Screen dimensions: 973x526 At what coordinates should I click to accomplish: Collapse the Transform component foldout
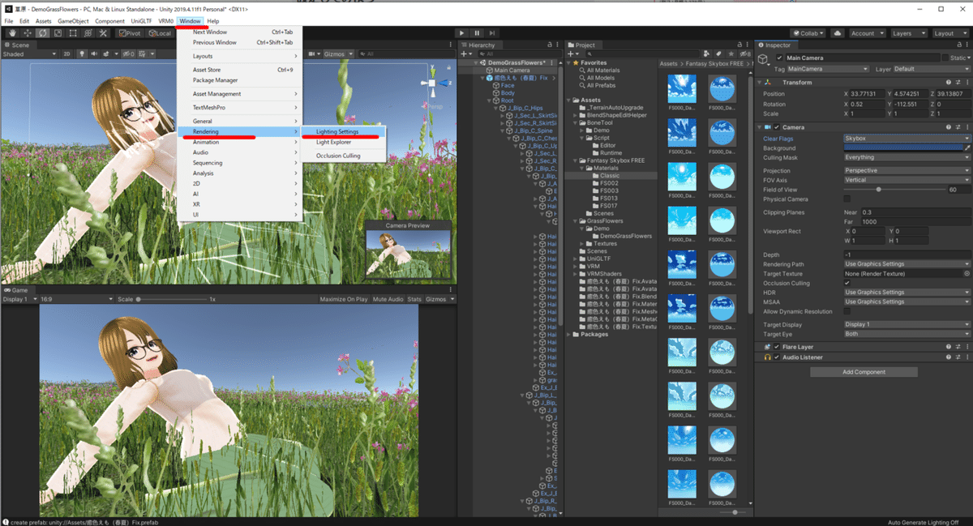click(761, 83)
